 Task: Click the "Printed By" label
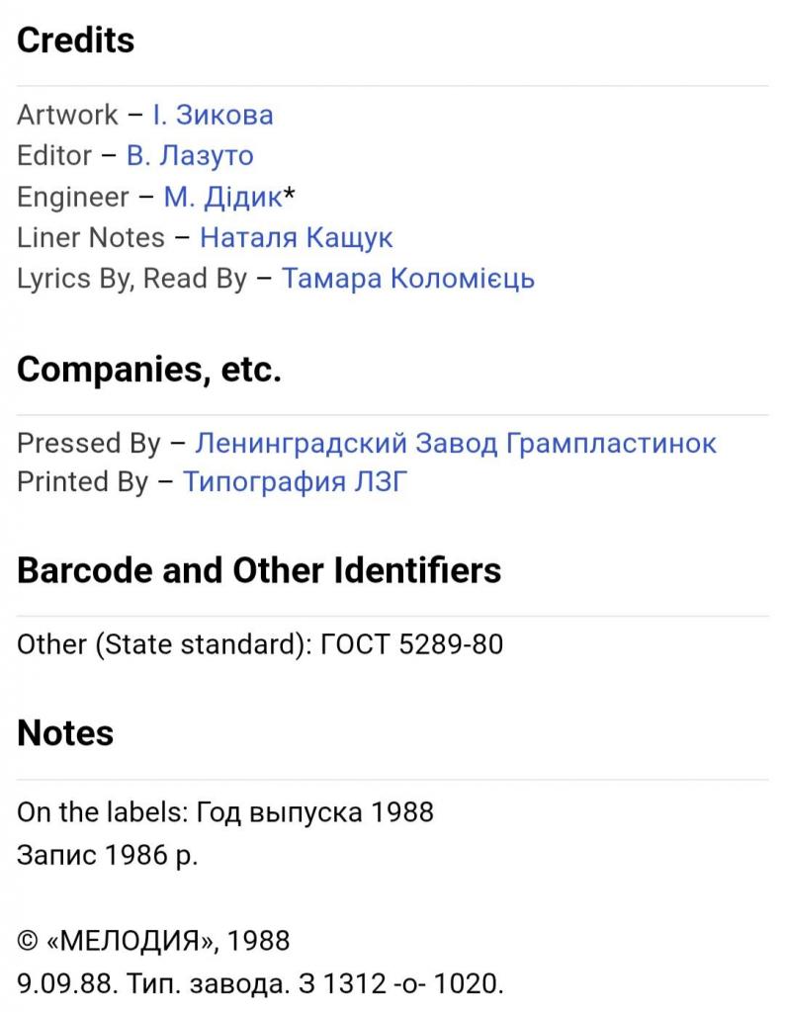click(x=82, y=482)
